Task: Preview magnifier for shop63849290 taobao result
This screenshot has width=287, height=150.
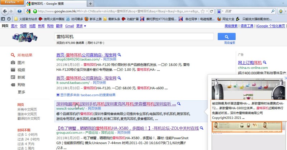Action: pyautogui.click(x=119, y=55)
